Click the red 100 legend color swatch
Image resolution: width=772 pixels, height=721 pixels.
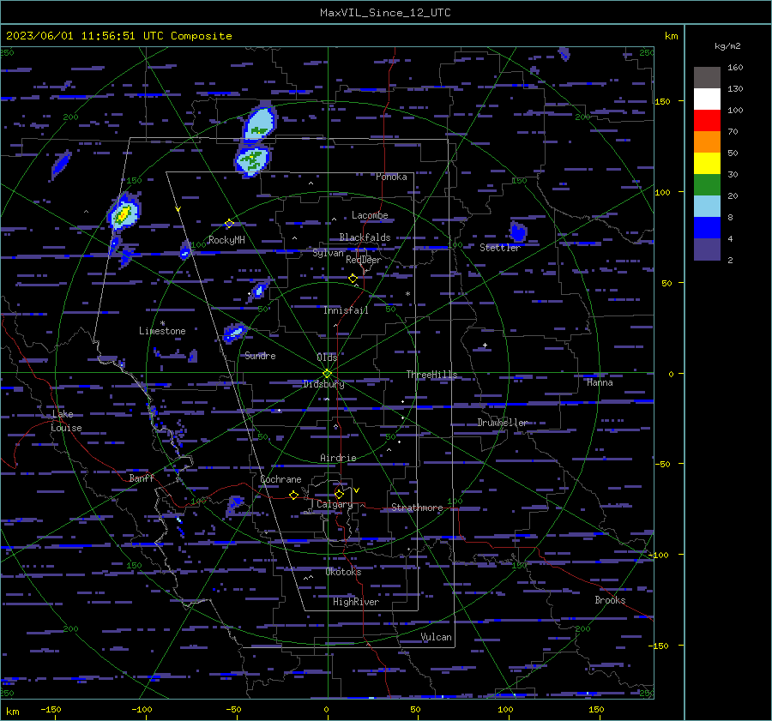pos(707,121)
